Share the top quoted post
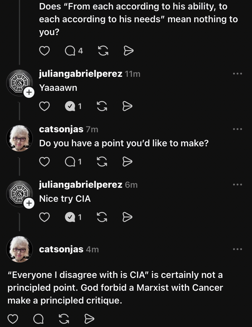Screen dimensions: 252x327 128,51
